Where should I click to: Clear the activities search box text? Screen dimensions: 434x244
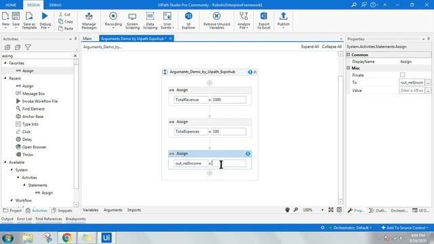point(75,56)
